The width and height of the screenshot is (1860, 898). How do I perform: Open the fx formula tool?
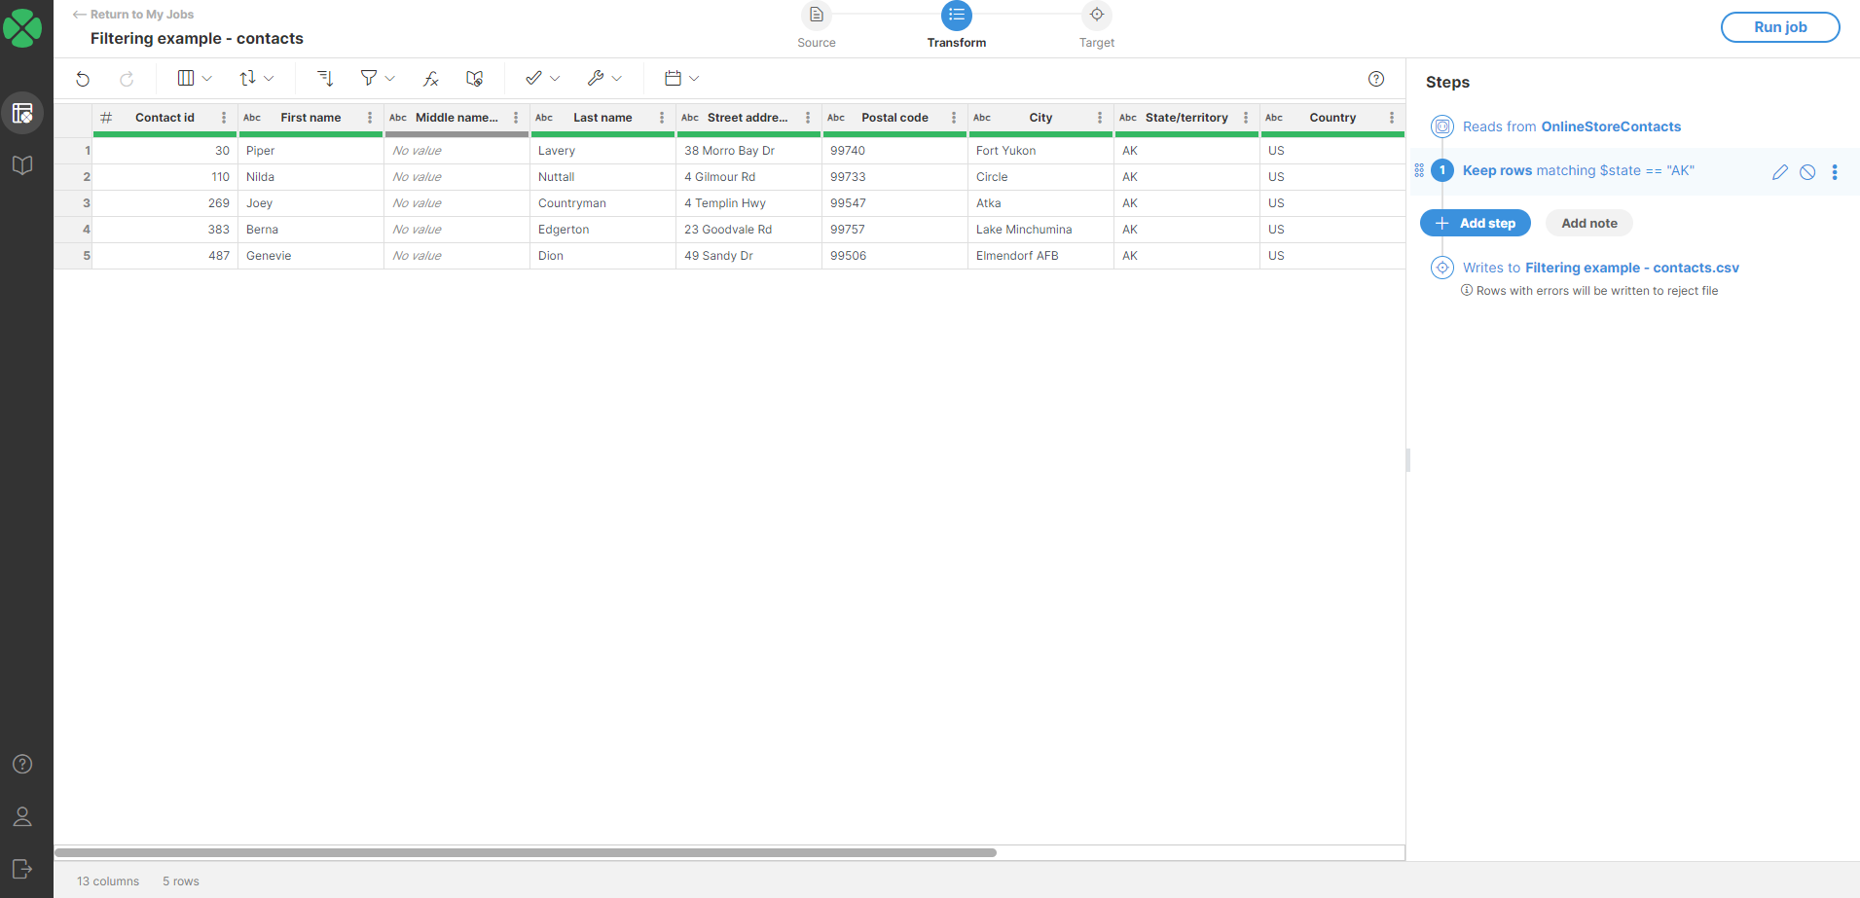click(430, 79)
